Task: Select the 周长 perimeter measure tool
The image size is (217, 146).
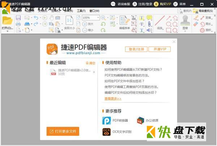Action: point(206,24)
